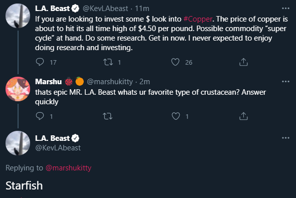Share Marshu's crustacean tweet
Screen dimensions: 296x198
click(x=243, y=116)
